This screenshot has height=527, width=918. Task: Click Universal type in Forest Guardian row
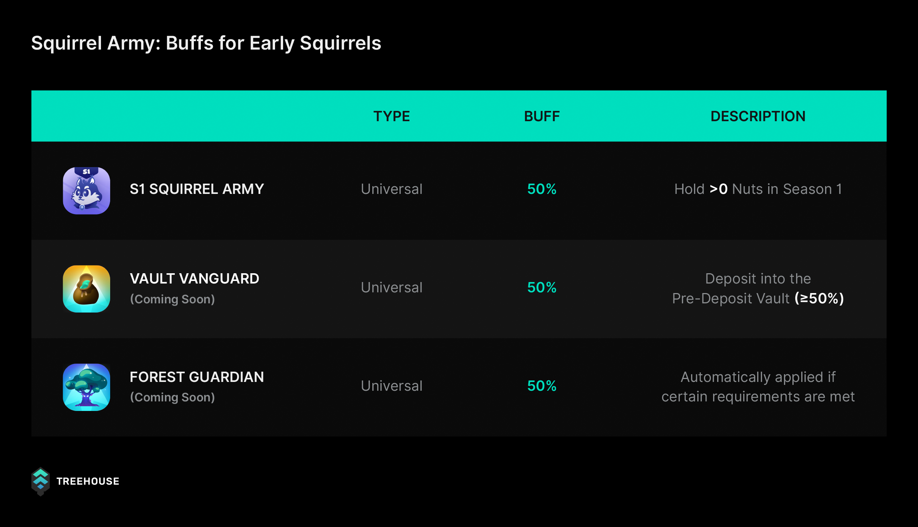tap(391, 386)
